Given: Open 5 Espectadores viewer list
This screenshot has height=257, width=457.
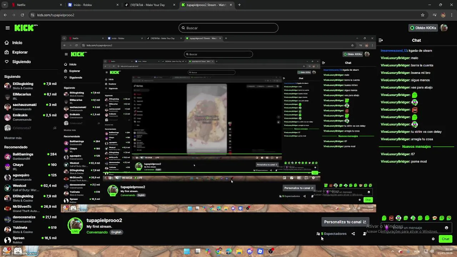Looking at the screenshot, I should click(x=332, y=234).
